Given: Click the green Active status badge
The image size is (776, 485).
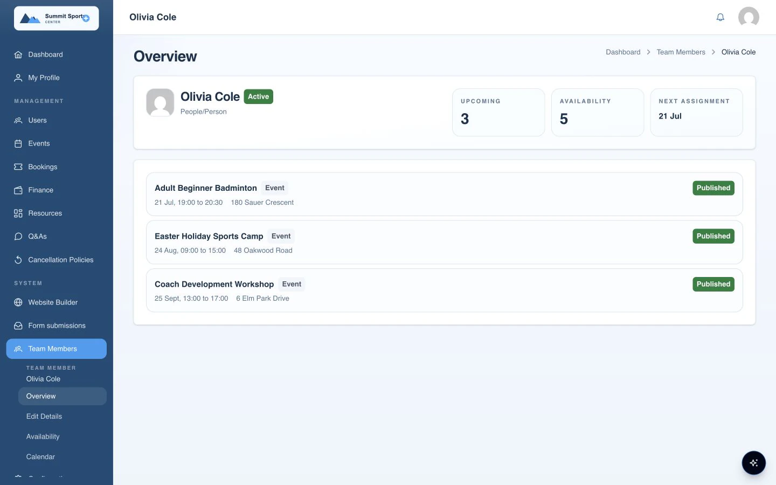Looking at the screenshot, I should pos(259,96).
